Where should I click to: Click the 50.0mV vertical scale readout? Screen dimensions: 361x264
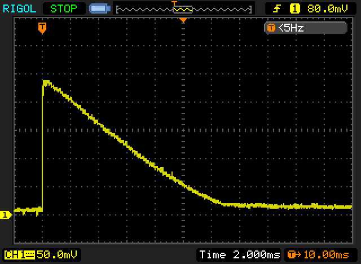coord(57,255)
